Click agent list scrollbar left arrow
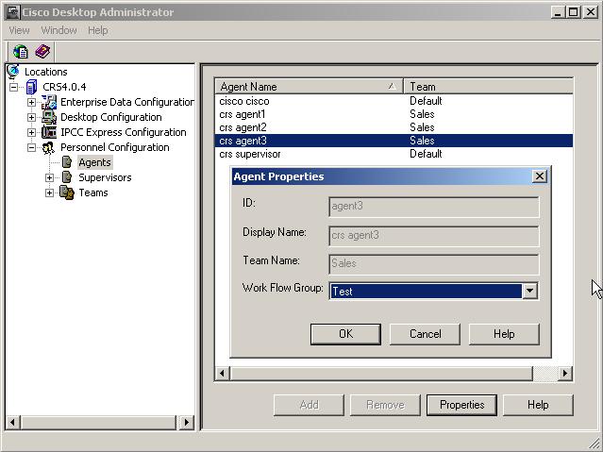 (x=222, y=373)
